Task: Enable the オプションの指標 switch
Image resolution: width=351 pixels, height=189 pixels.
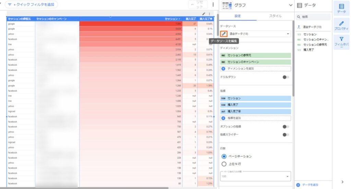Action: tap(285, 127)
